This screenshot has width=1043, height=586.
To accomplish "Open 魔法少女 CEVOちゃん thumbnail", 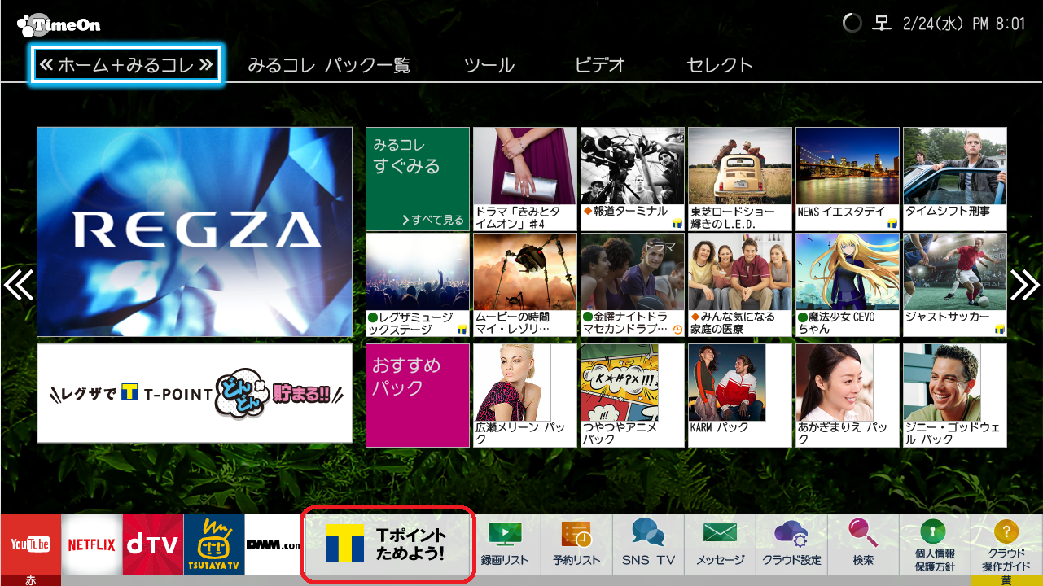I will [x=848, y=285].
